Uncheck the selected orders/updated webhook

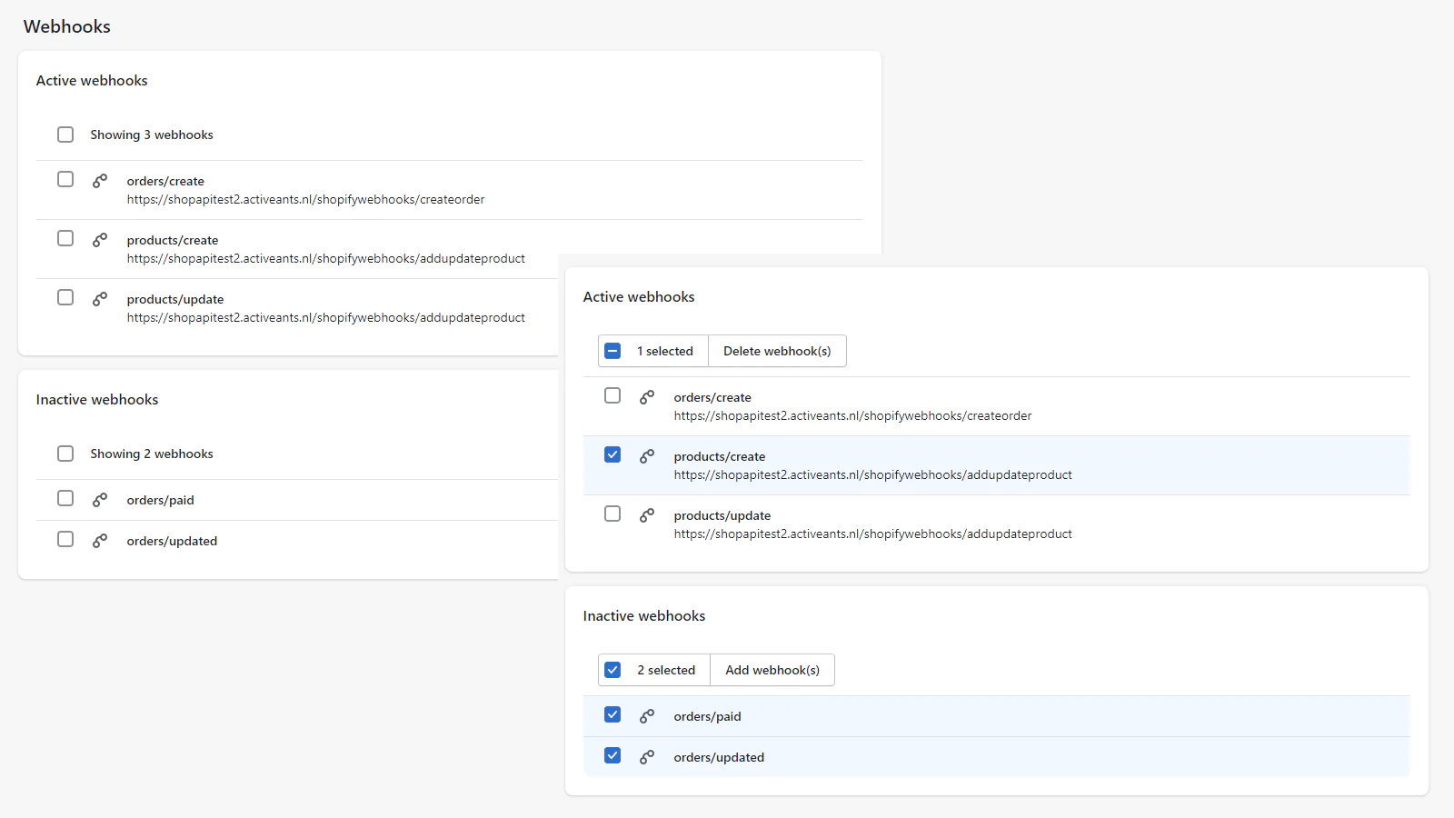(x=612, y=755)
